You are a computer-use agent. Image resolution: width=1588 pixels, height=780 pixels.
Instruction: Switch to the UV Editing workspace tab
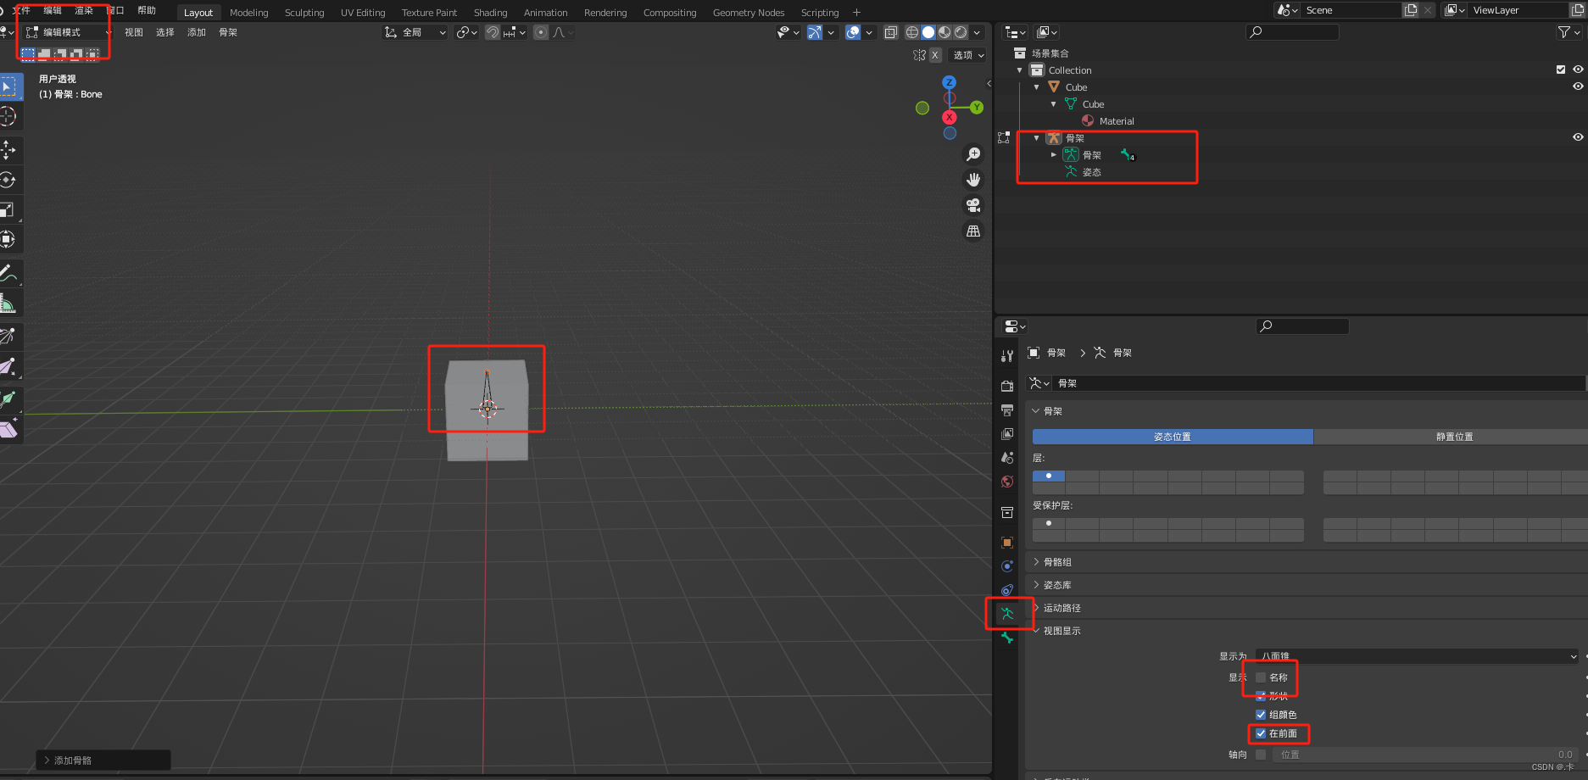(x=363, y=12)
